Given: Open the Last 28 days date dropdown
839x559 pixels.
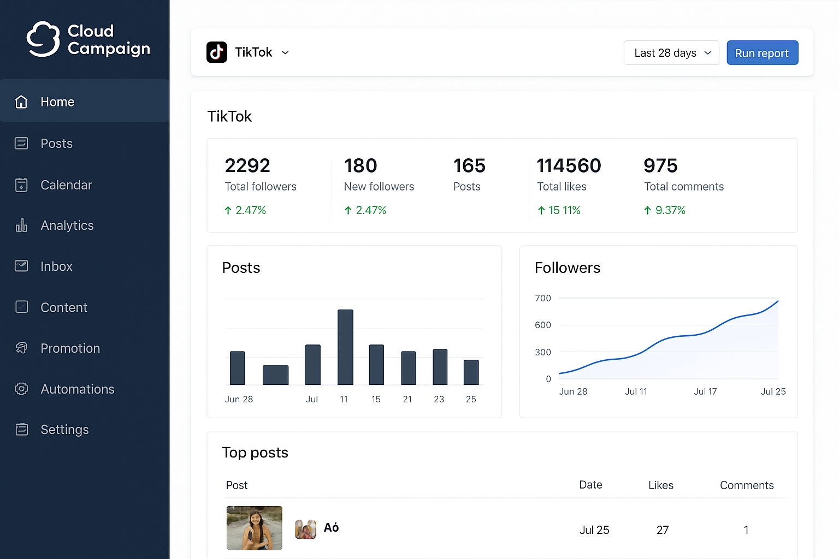Looking at the screenshot, I should (671, 53).
